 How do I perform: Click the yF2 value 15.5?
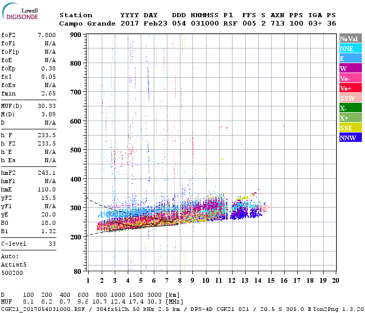pos(48,198)
